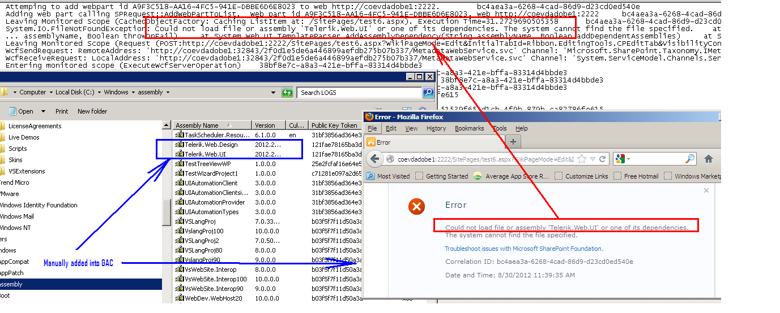Open Firefox home page icon
Image resolution: width=780 pixels, height=313 pixels.
708,159
